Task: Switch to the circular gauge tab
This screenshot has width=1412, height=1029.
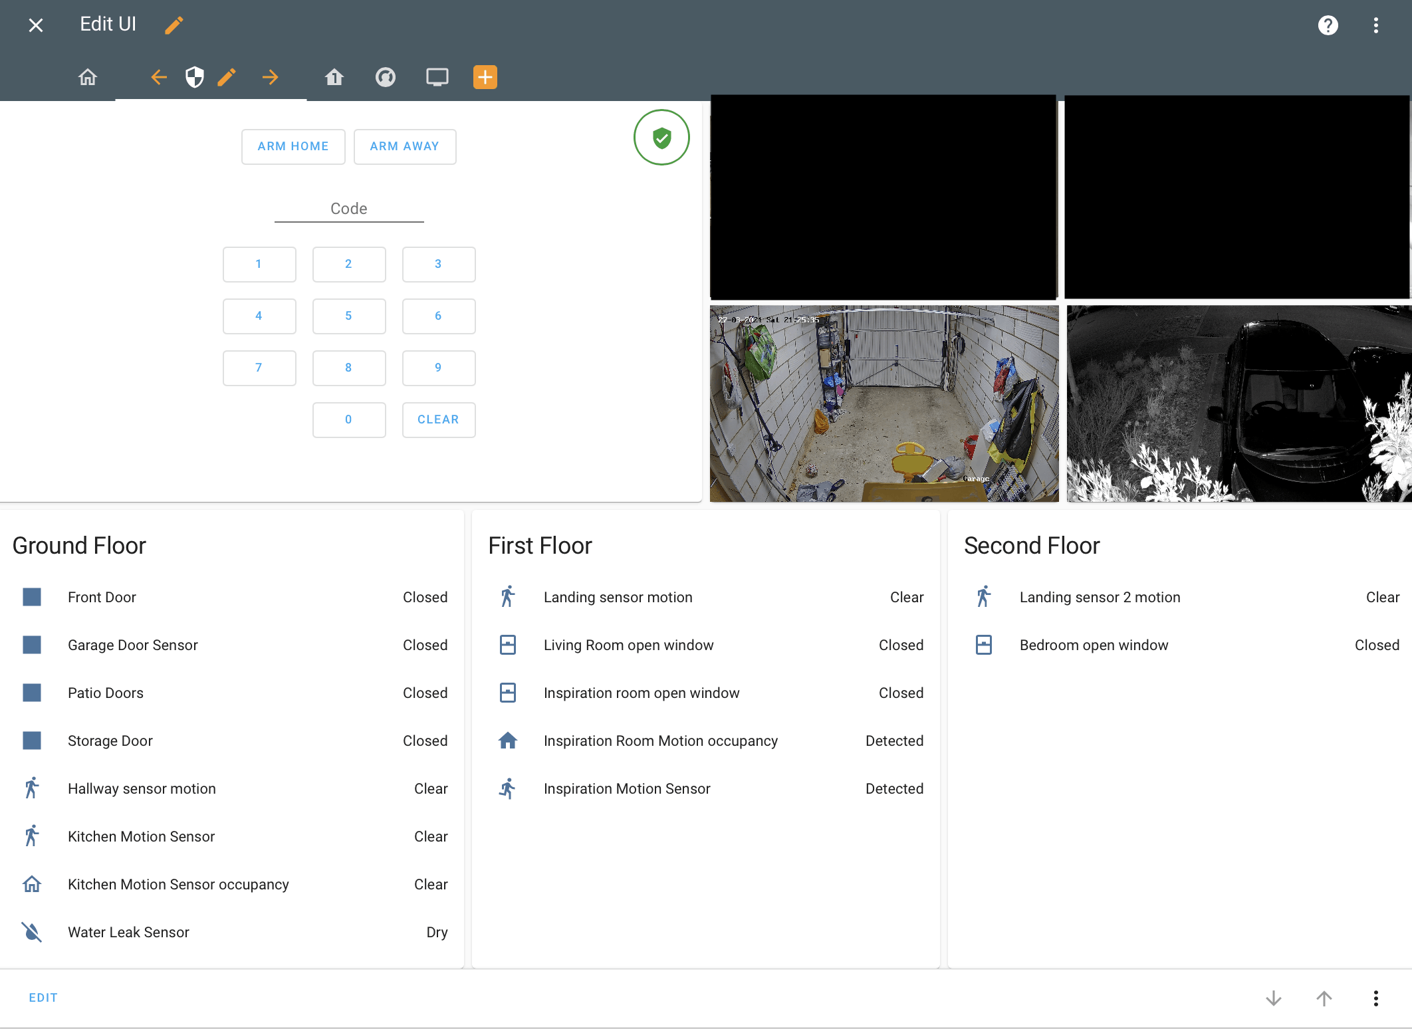Action: point(386,77)
